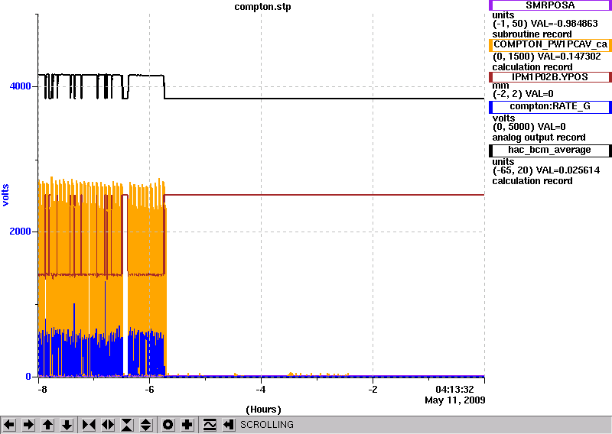Select the SMRPOSA curve legend entry
The width and height of the screenshot is (612, 434).
pos(550,5)
